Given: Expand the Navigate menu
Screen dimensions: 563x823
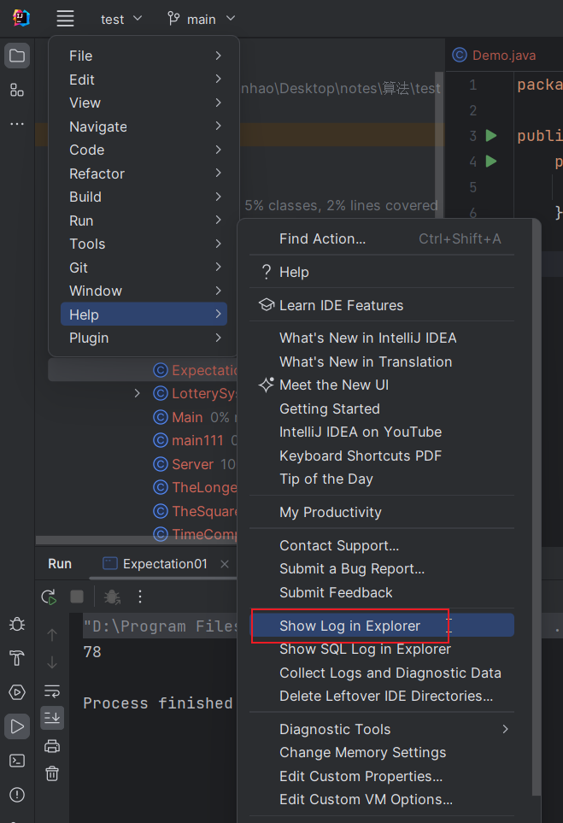Looking at the screenshot, I should (144, 126).
